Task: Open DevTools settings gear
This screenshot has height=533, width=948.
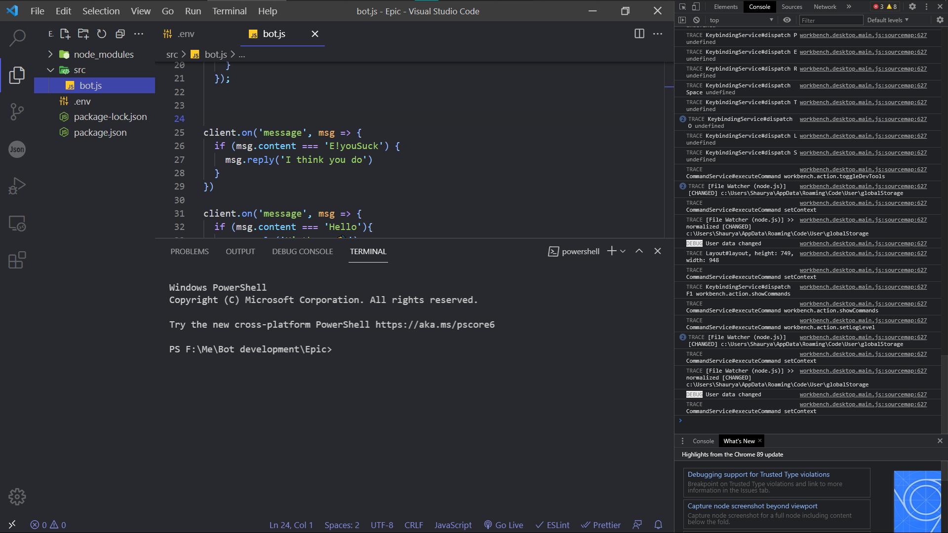Action: (912, 6)
